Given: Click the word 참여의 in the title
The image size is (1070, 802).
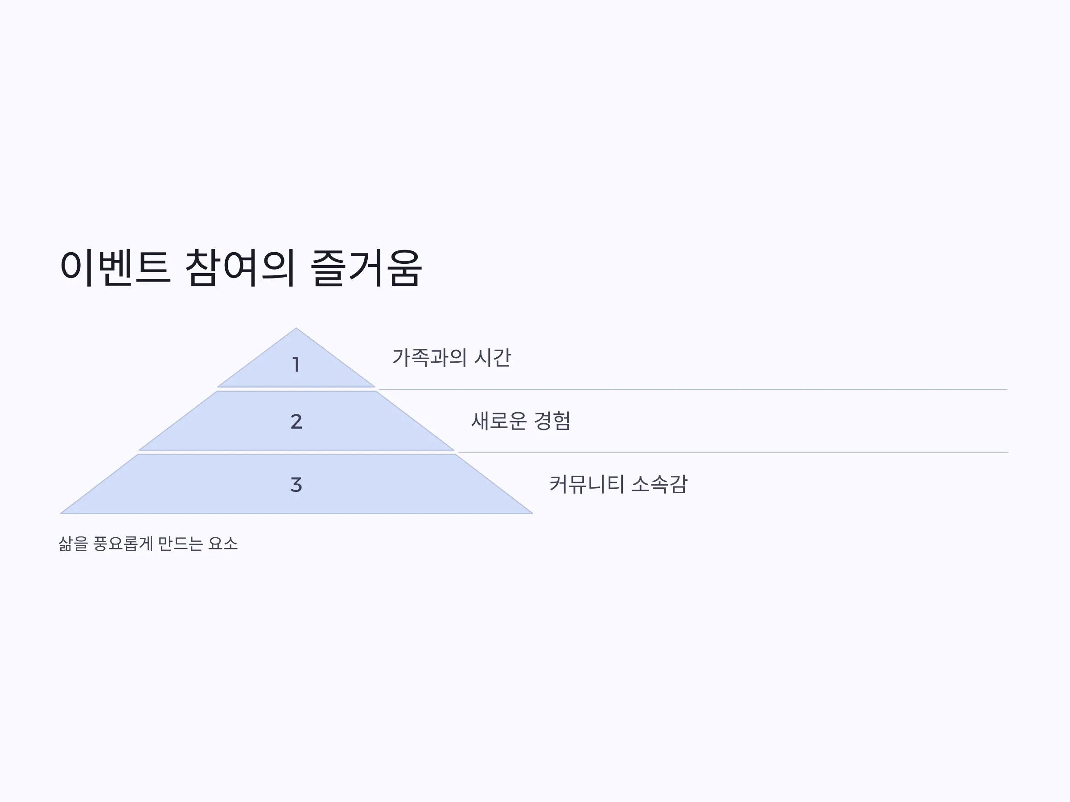Looking at the screenshot, I should coord(240,268).
